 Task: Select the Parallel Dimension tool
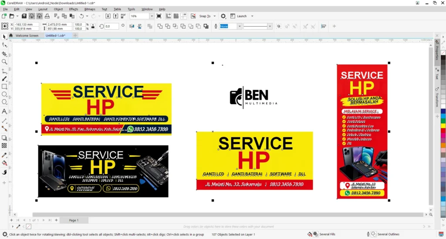click(x=4, y=121)
